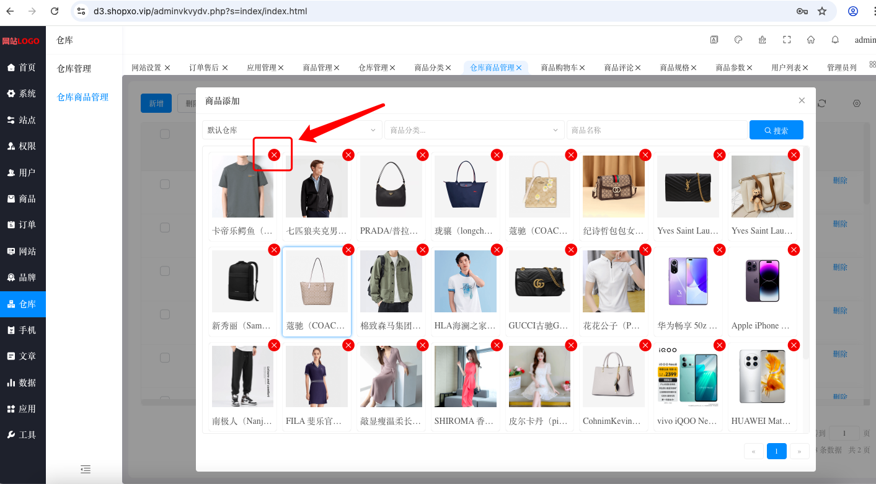Image resolution: width=876 pixels, height=484 pixels.
Task: Click the notification bell icon in the header
Action: click(x=835, y=40)
